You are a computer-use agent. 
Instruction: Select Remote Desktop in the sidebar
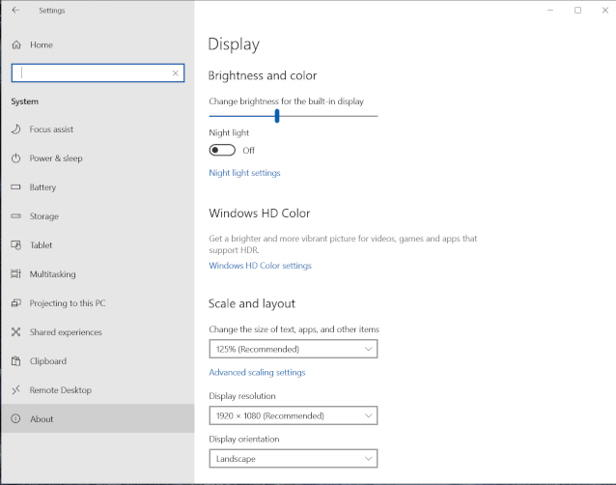[x=60, y=390]
